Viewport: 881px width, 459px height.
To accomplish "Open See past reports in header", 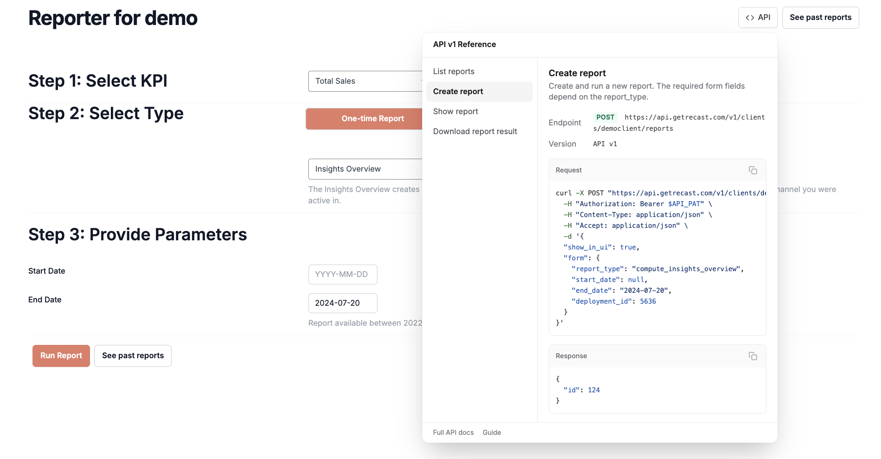I will (820, 17).
